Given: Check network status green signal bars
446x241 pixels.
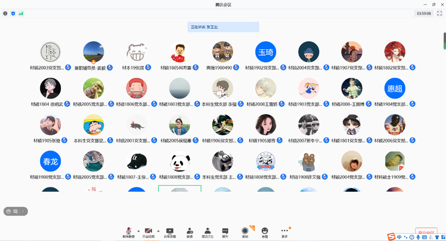Looking at the screenshot, I should click(x=21, y=13).
